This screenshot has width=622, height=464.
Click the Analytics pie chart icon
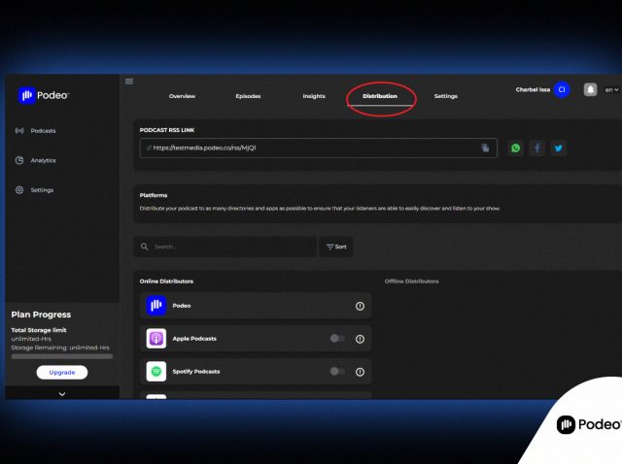click(x=19, y=160)
